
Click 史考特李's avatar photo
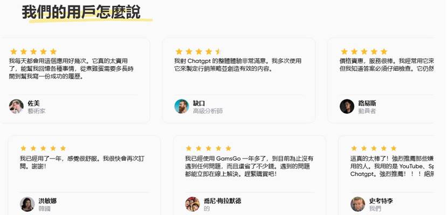pos(358,204)
